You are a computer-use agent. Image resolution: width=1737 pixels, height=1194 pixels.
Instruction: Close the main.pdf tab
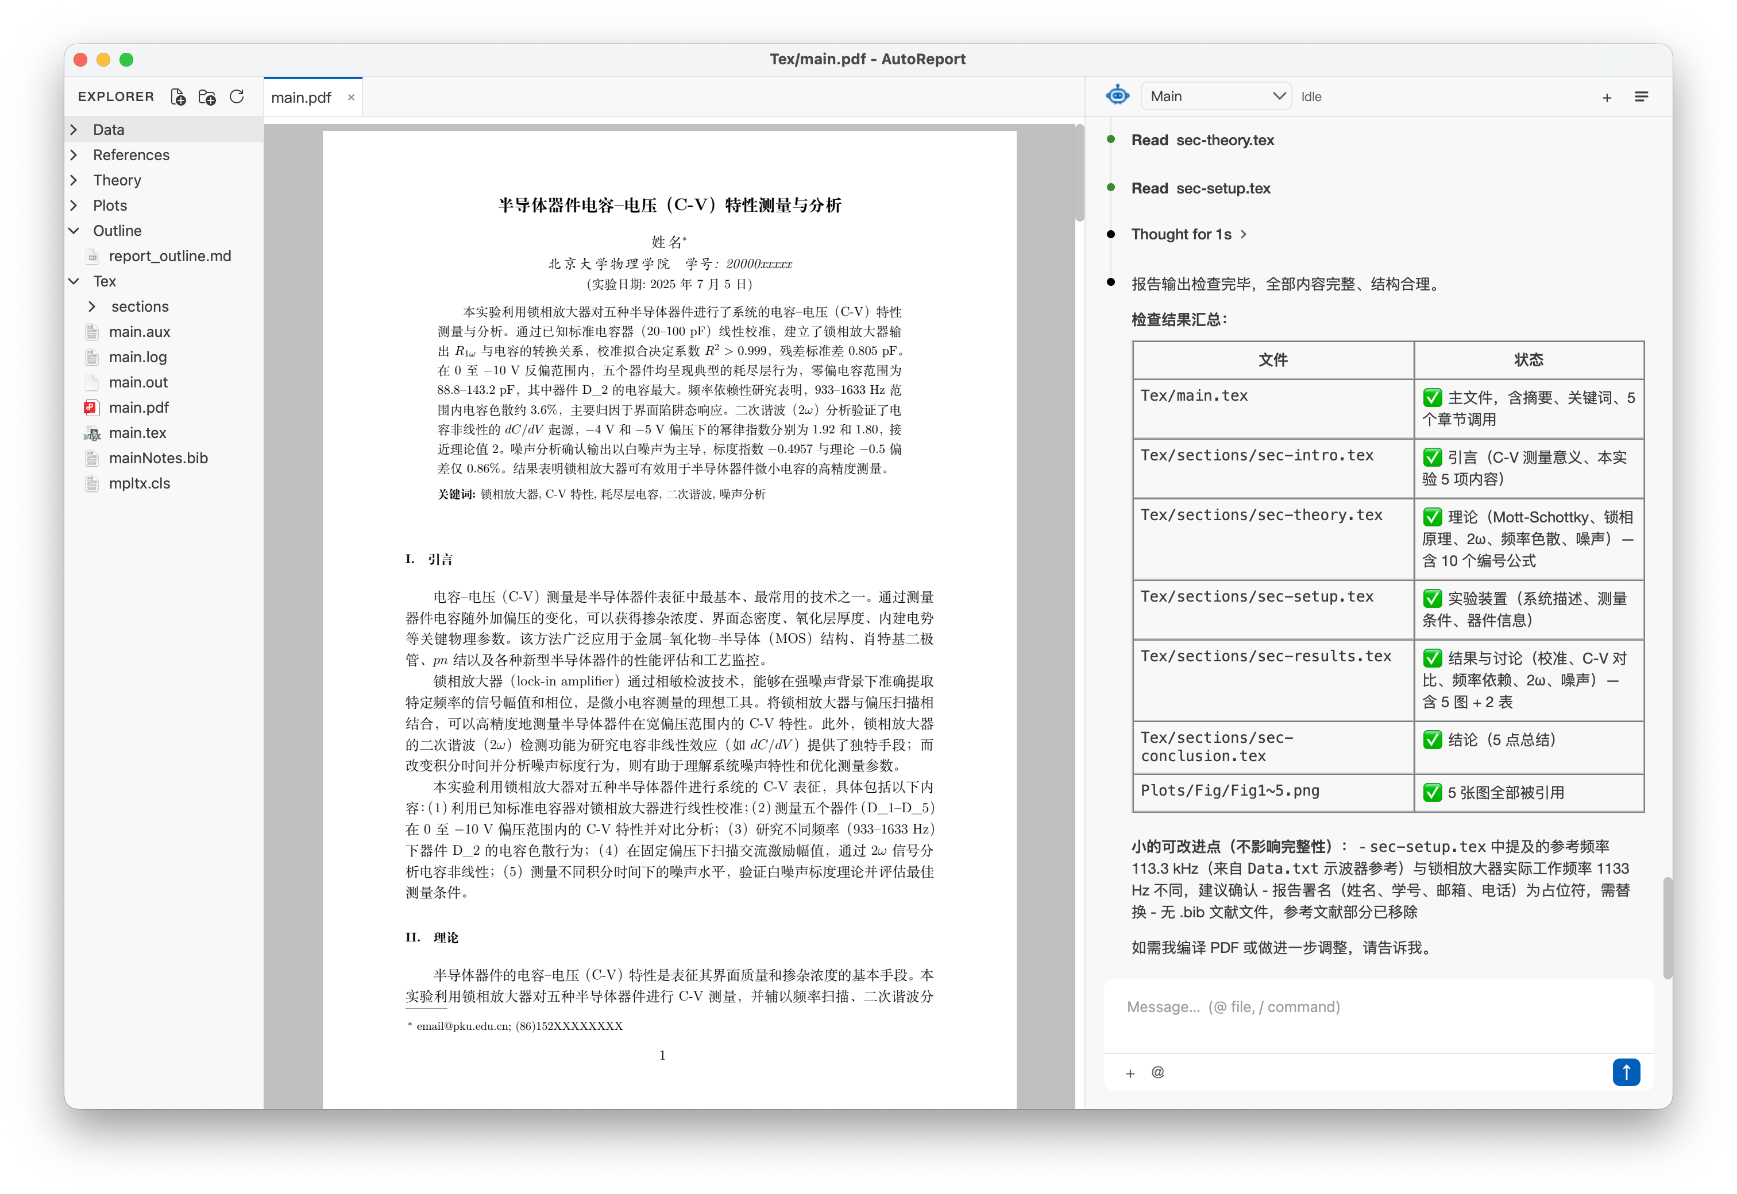coord(350,97)
